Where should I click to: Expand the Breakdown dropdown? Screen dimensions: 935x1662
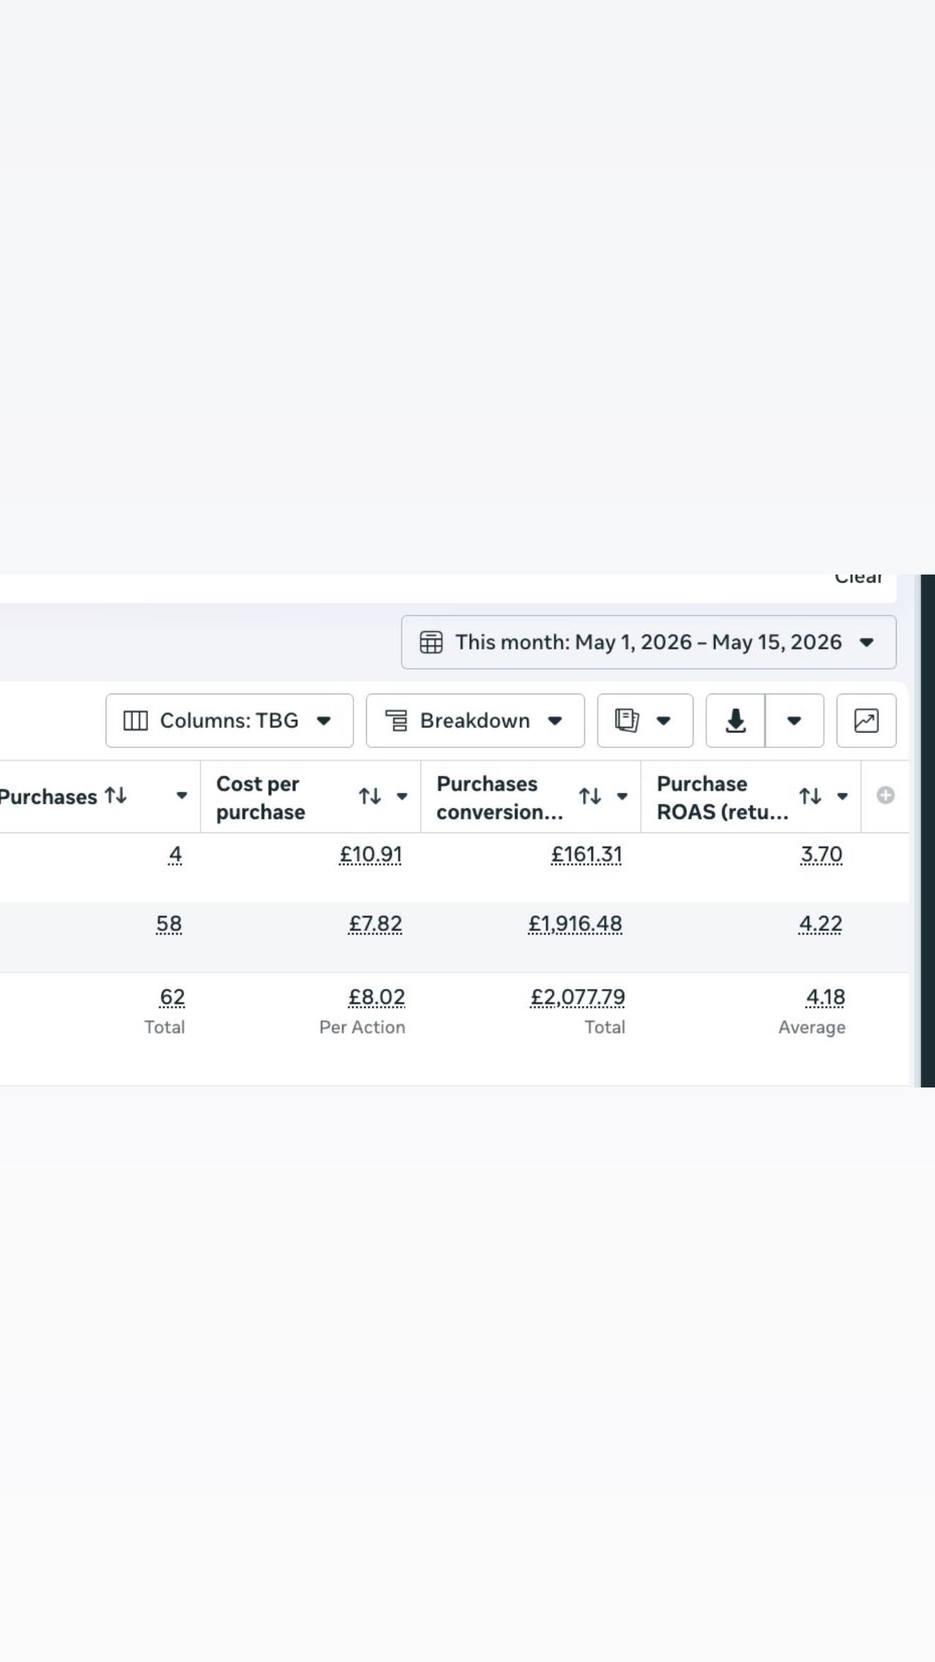coord(475,720)
